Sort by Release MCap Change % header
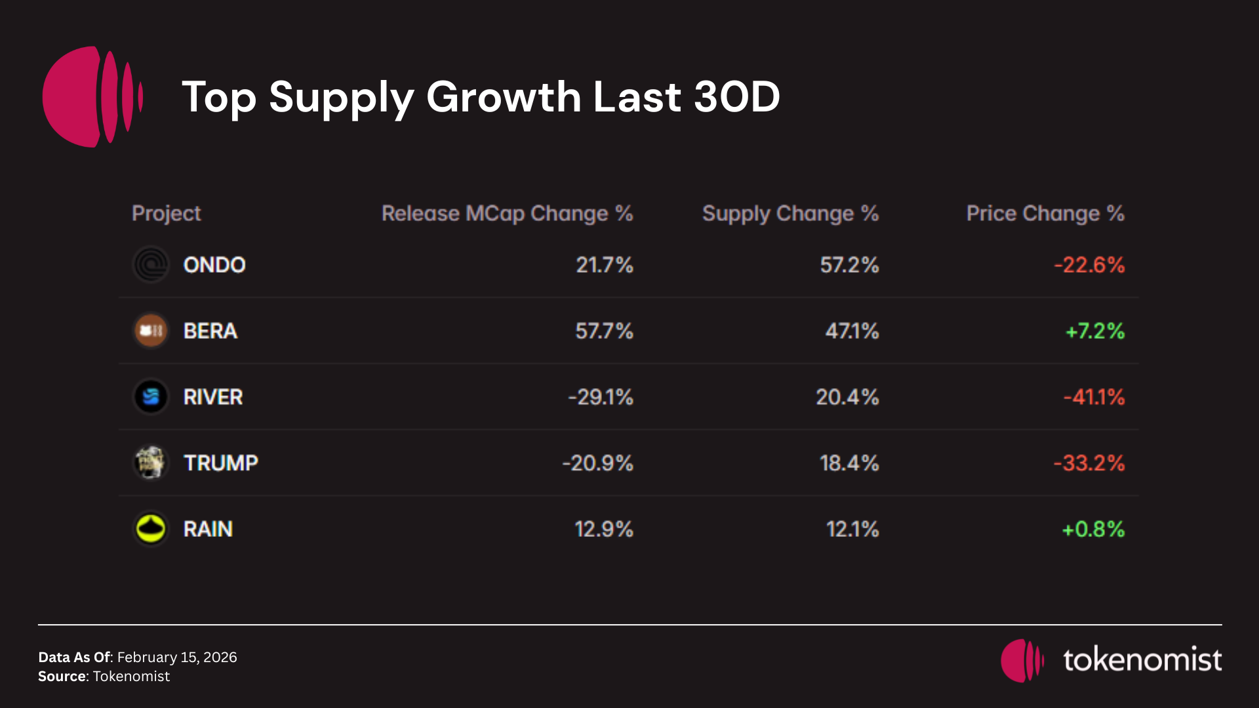Viewport: 1259px width, 708px height. coord(507,214)
